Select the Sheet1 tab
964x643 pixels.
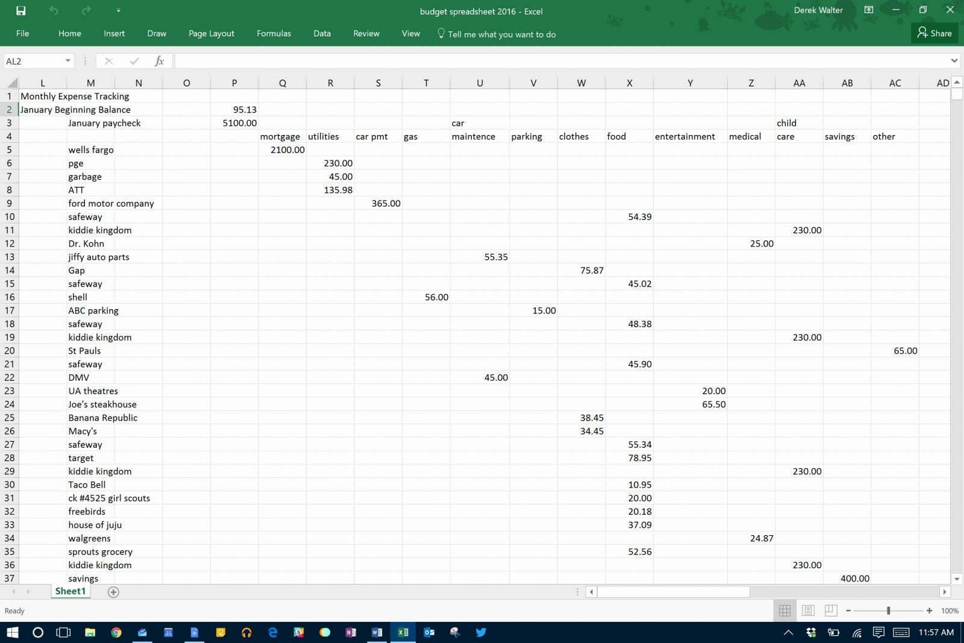[x=70, y=591]
